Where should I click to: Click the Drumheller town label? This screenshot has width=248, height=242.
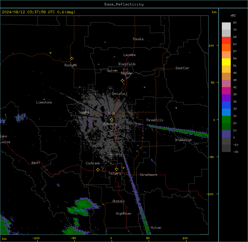click(184, 140)
